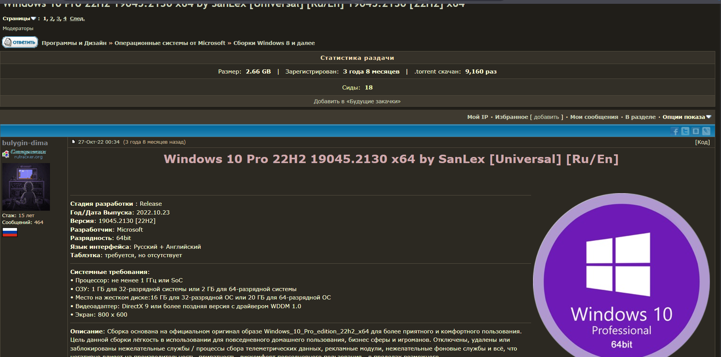Open the Программы и Дизайн breadcrumb
Image resolution: width=721 pixels, height=357 pixels.
click(74, 43)
